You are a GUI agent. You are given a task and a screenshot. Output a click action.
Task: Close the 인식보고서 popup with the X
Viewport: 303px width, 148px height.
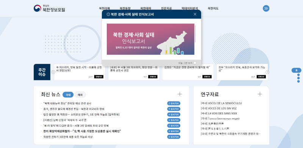(x=195, y=14)
